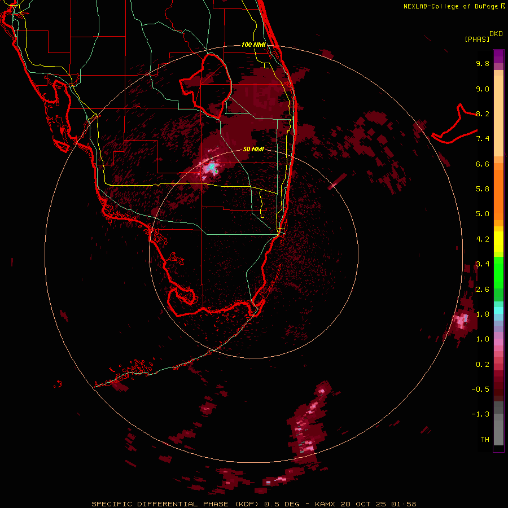
Task: Click the 5.0 scale value
Action: [483, 214]
